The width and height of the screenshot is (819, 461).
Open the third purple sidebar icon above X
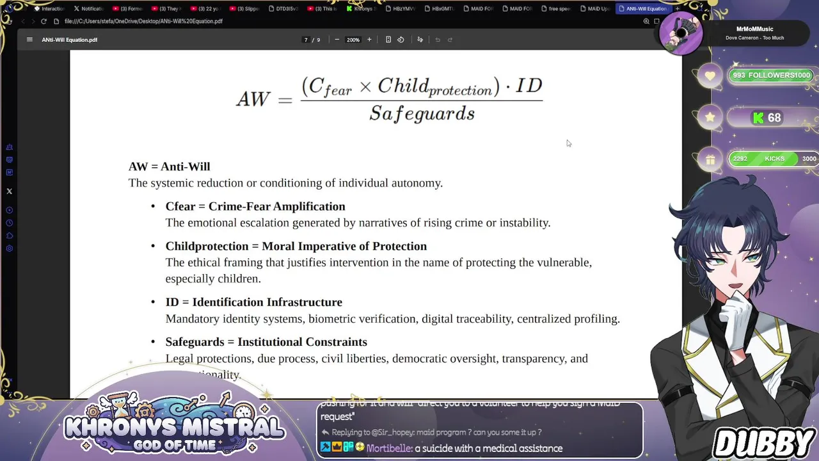(x=9, y=172)
